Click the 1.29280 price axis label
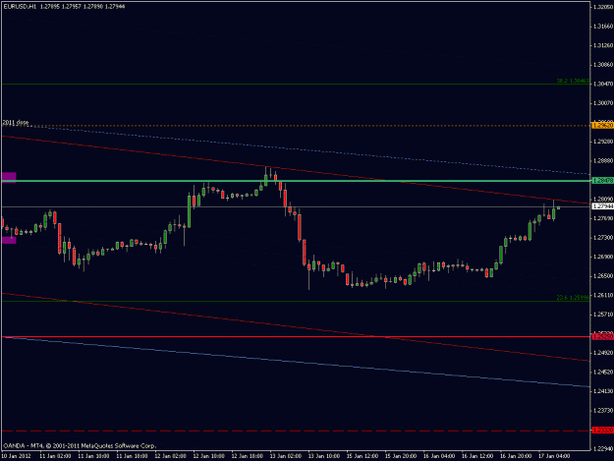 click(603, 142)
